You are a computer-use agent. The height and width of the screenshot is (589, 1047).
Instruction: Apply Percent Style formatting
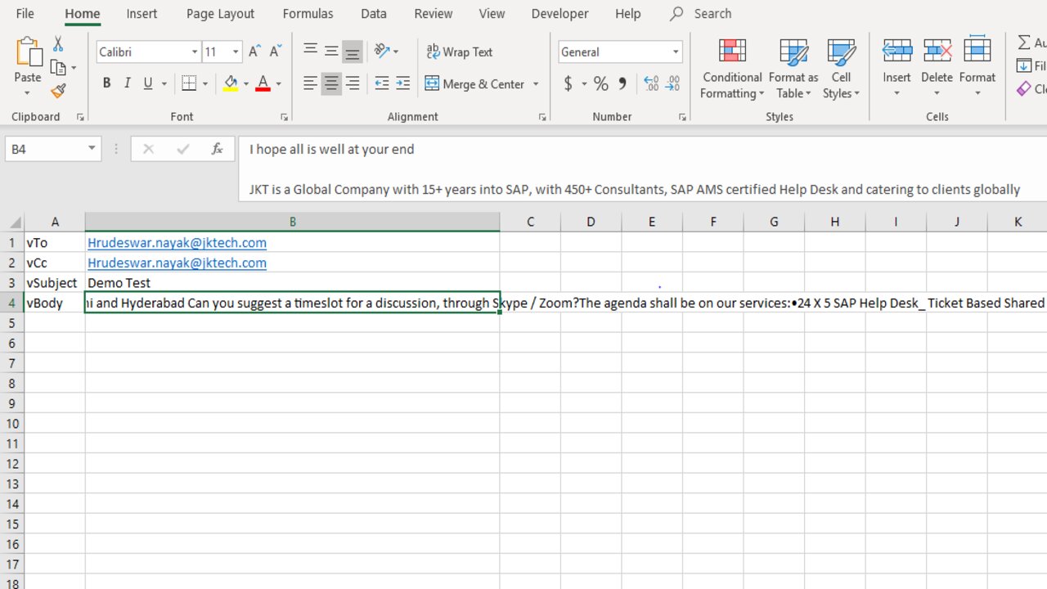coord(601,83)
